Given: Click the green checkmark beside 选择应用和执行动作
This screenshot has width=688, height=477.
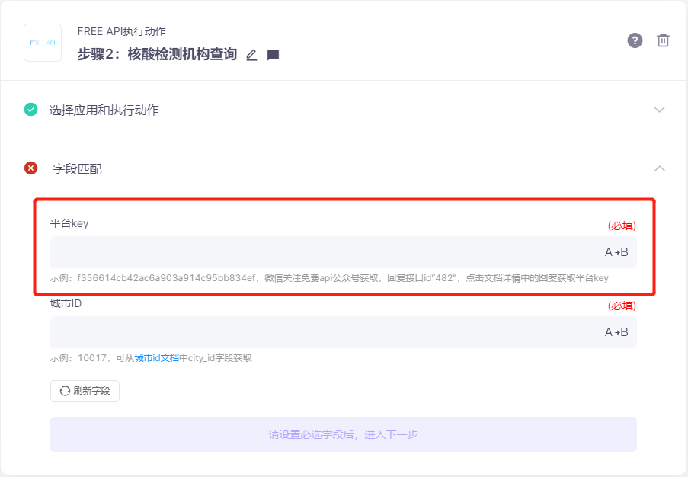Looking at the screenshot, I should pyautogui.click(x=30, y=109).
